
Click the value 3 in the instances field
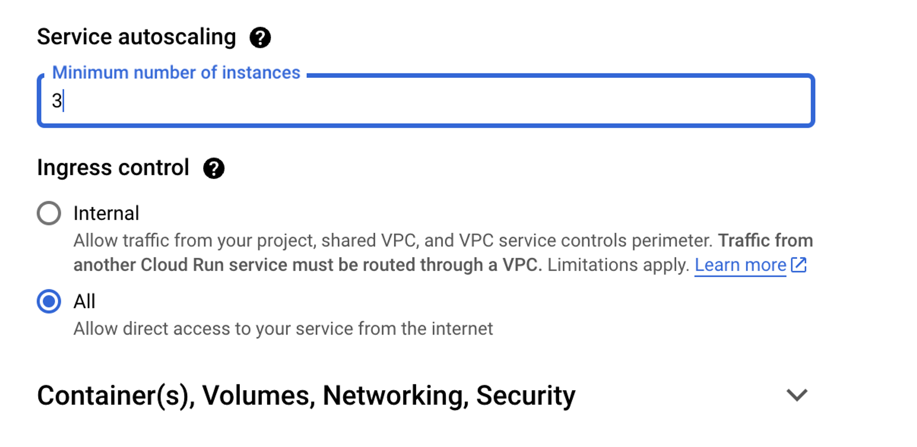click(x=56, y=101)
